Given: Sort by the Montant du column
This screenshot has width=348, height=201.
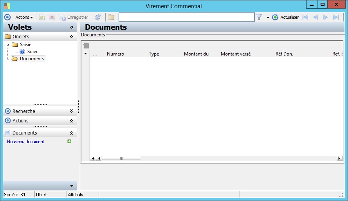Looking at the screenshot, I should tap(196, 54).
